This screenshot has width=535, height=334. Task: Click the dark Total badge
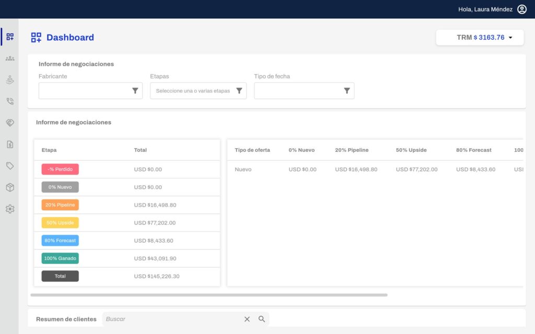pos(60,276)
